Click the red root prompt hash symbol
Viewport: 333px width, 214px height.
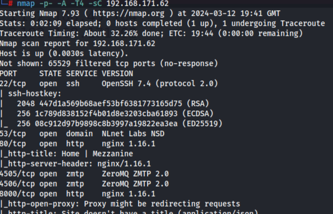click(10, 3)
